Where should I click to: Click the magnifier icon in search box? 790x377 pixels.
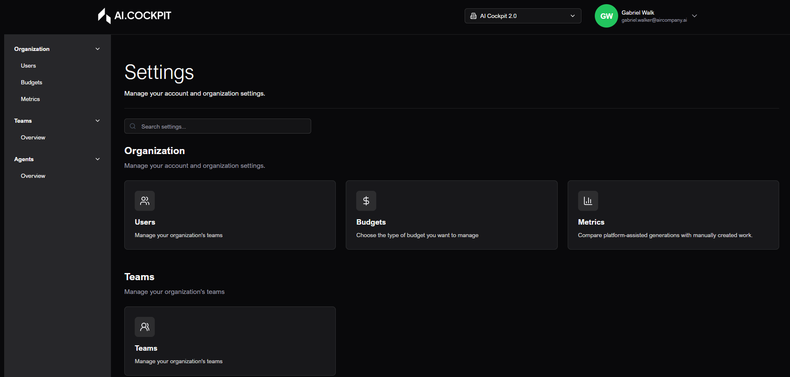[x=133, y=126]
